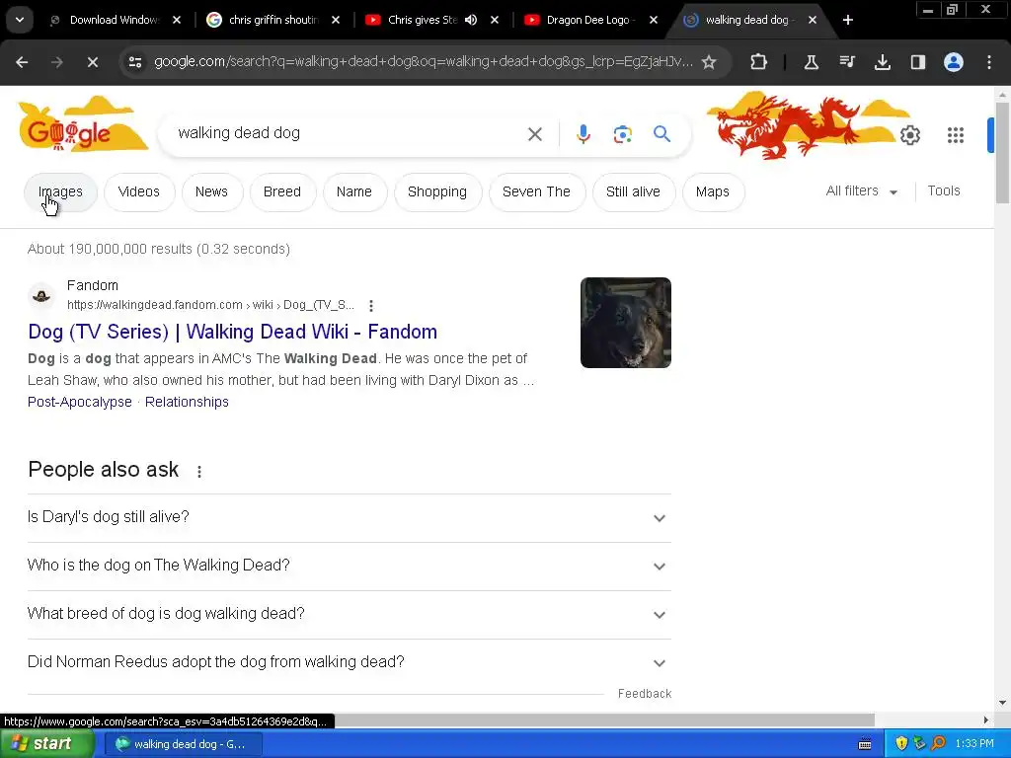Viewport: 1011px width, 758px height.
Task: Expand 'What breed of dog is dog walking dead?'
Action: tap(349, 614)
